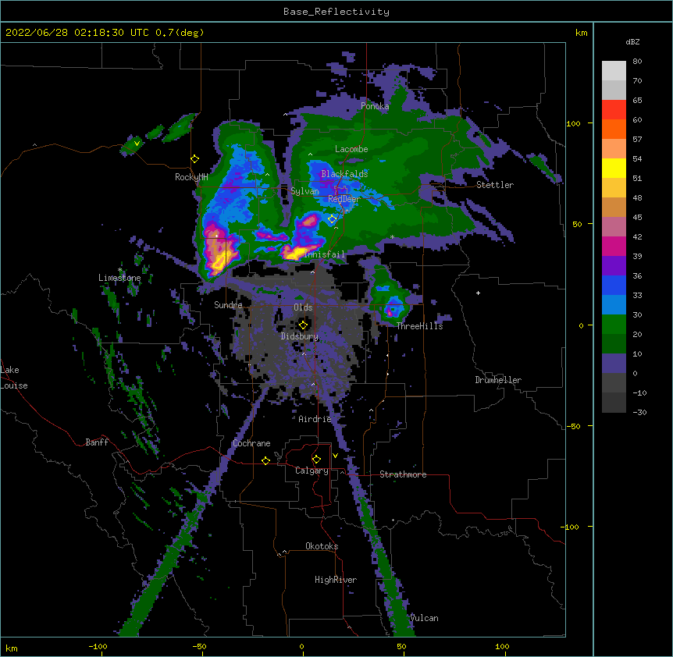Click the Lacombe city label
Image resolution: width=673 pixels, height=657 pixels.
(351, 149)
